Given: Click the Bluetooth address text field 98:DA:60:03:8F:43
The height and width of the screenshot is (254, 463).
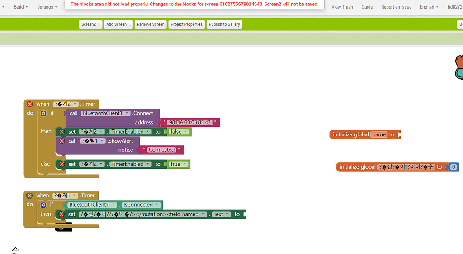Looking at the screenshot, I should [x=189, y=122].
